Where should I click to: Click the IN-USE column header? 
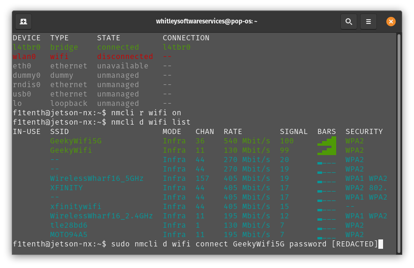[26, 131]
